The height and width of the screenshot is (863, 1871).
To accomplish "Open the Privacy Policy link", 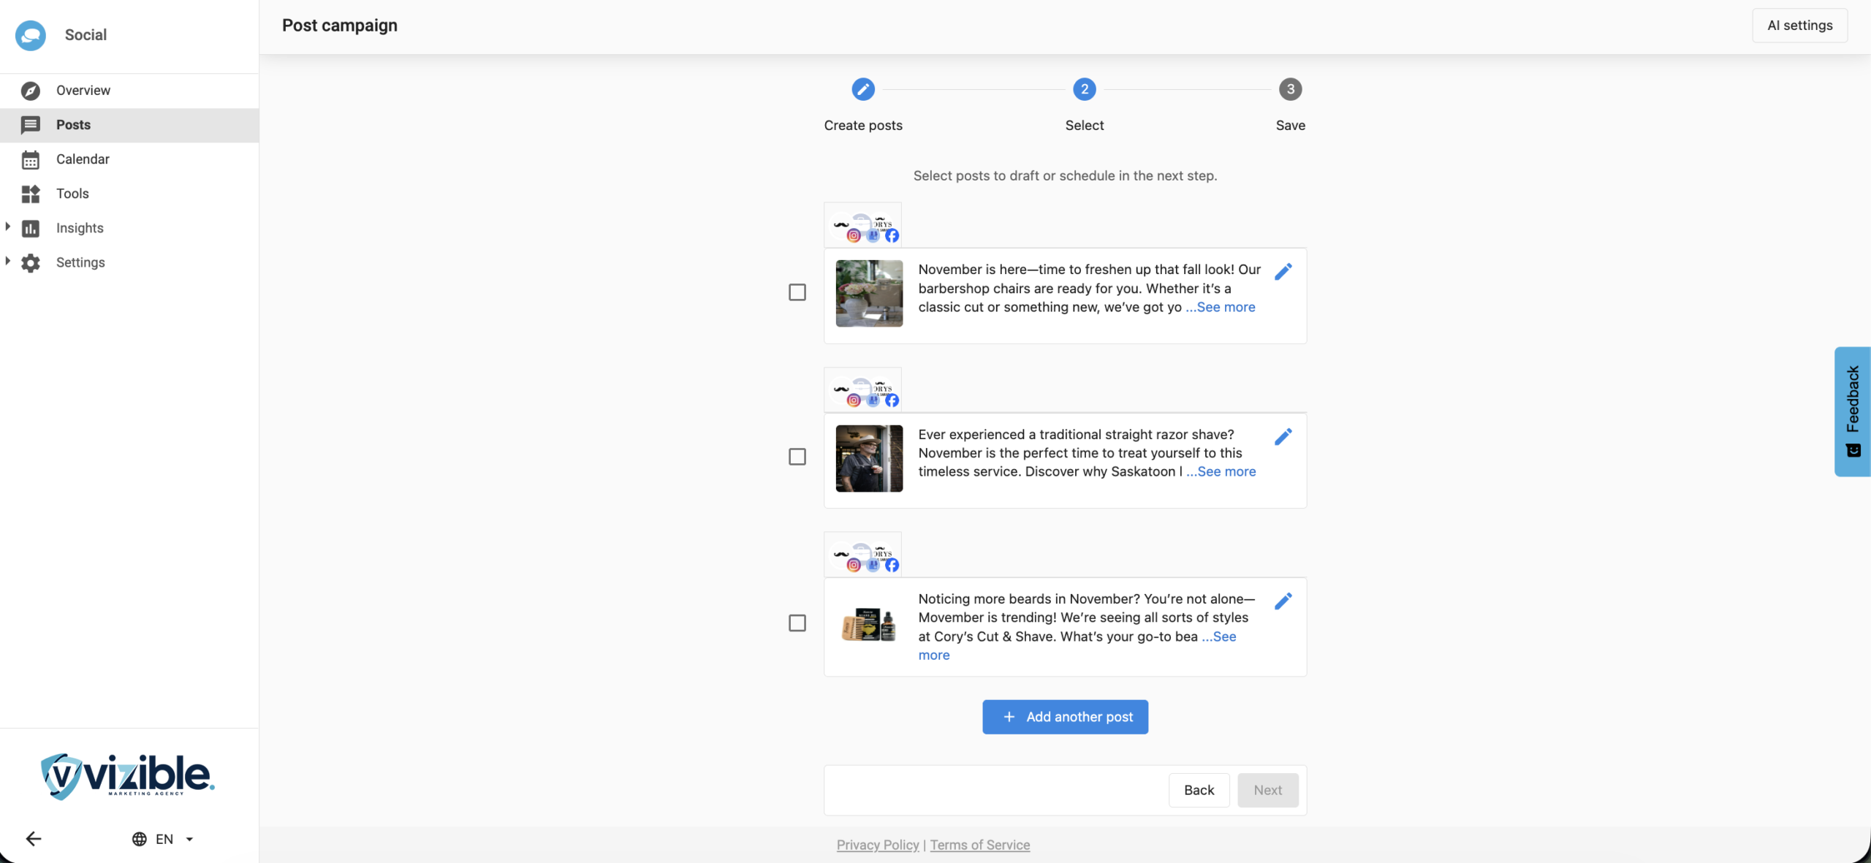I will [x=877, y=845].
